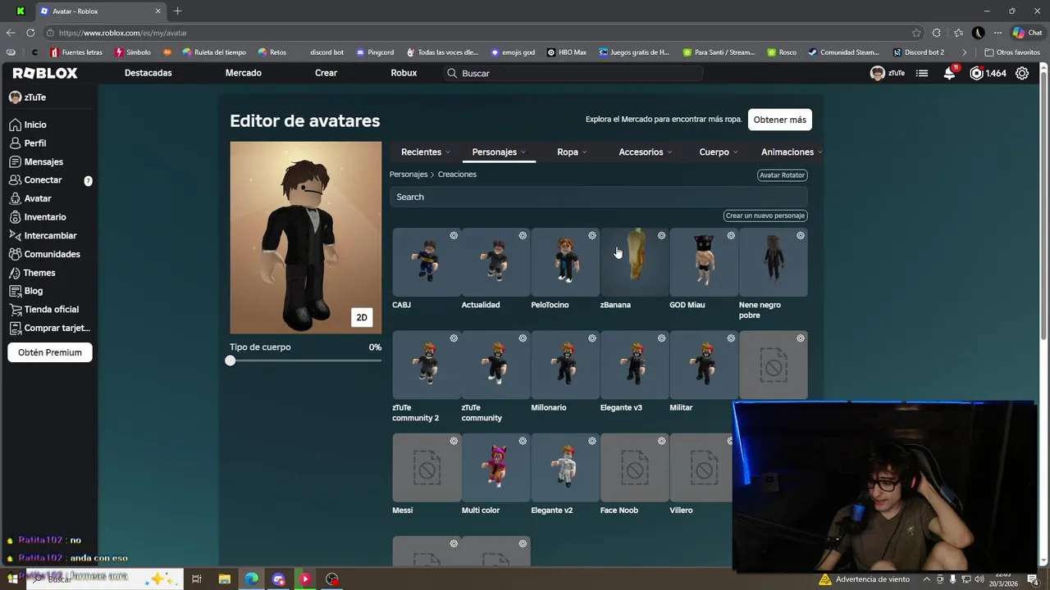Open Comprar tarjetas in the sidebar

point(49,328)
